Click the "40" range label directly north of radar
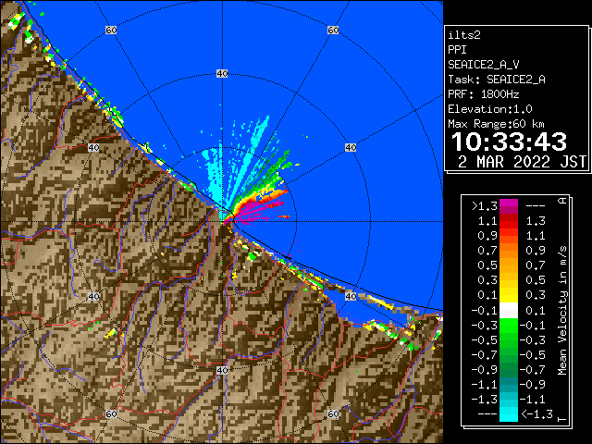Image resolution: width=592 pixels, height=444 pixels. click(222, 74)
